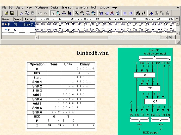Click the rewind double-left arrow button

tap(166, 37)
